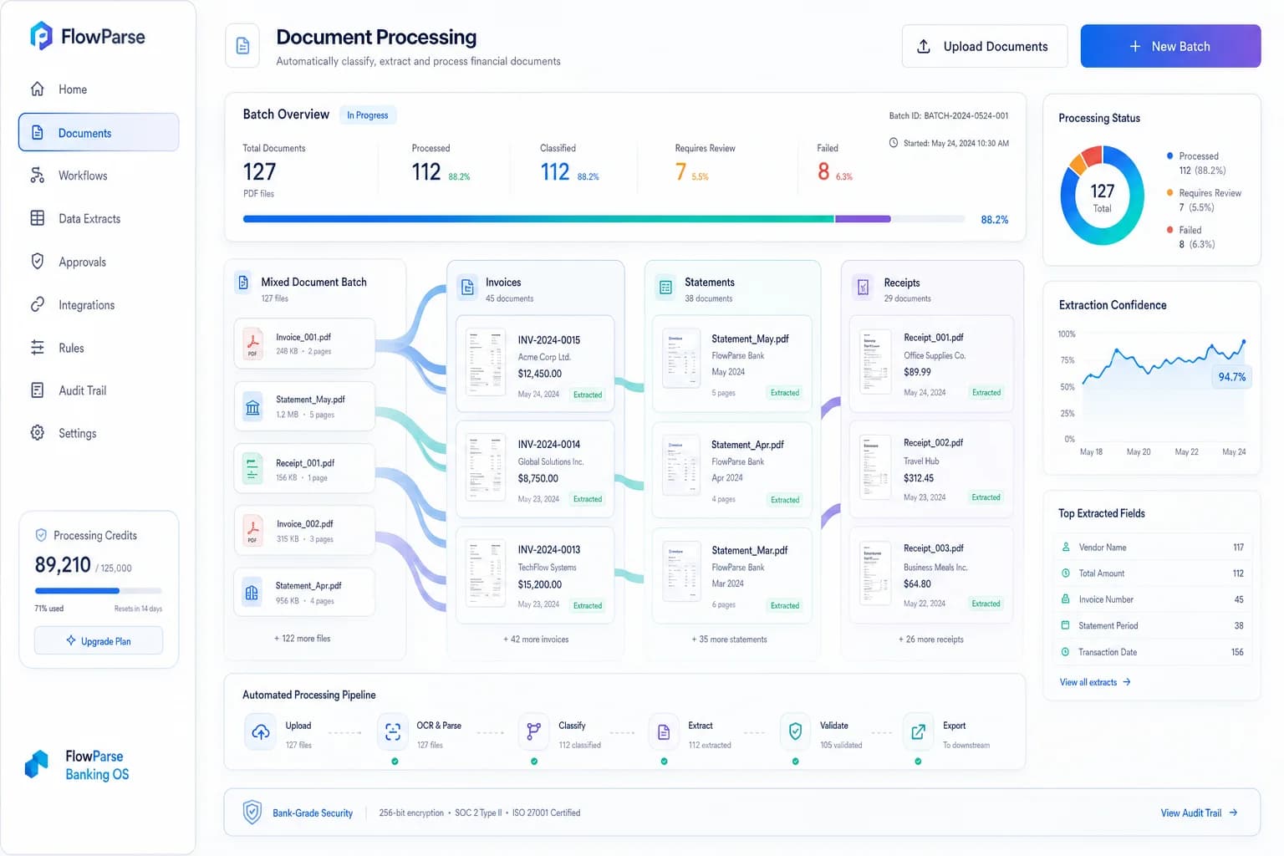This screenshot has height=856, width=1284.
Task: Click the Rules sliders icon
Action: (38, 348)
